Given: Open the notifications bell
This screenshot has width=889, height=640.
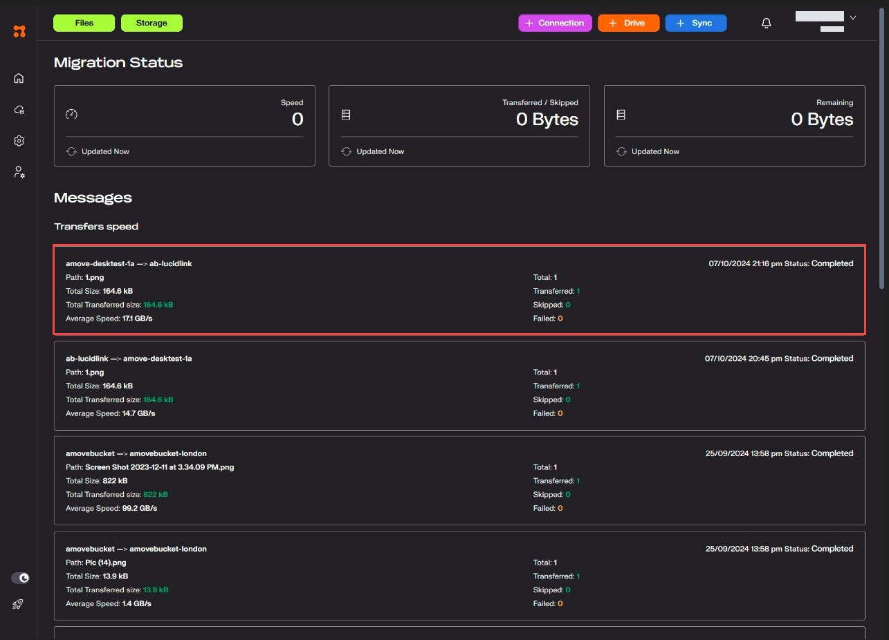Looking at the screenshot, I should coord(766,23).
